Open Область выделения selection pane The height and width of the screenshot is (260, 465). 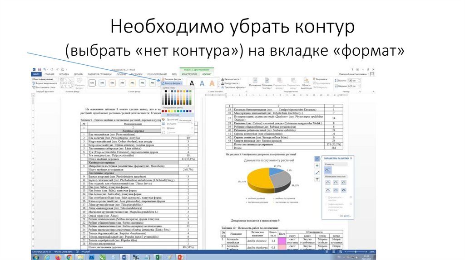307,83
